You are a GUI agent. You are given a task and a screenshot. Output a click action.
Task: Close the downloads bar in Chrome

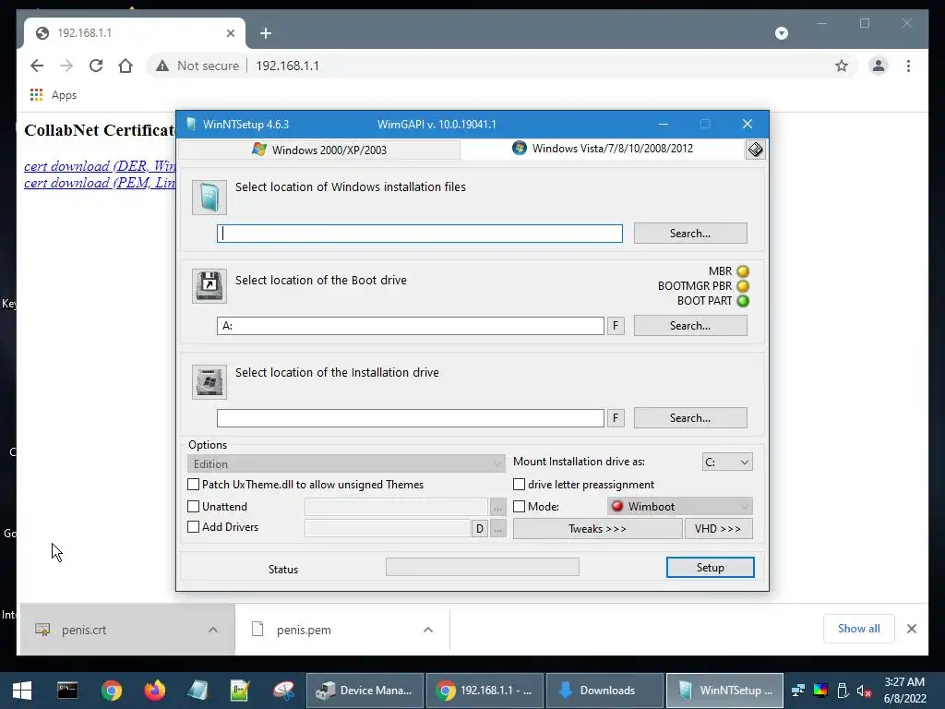[x=911, y=629]
